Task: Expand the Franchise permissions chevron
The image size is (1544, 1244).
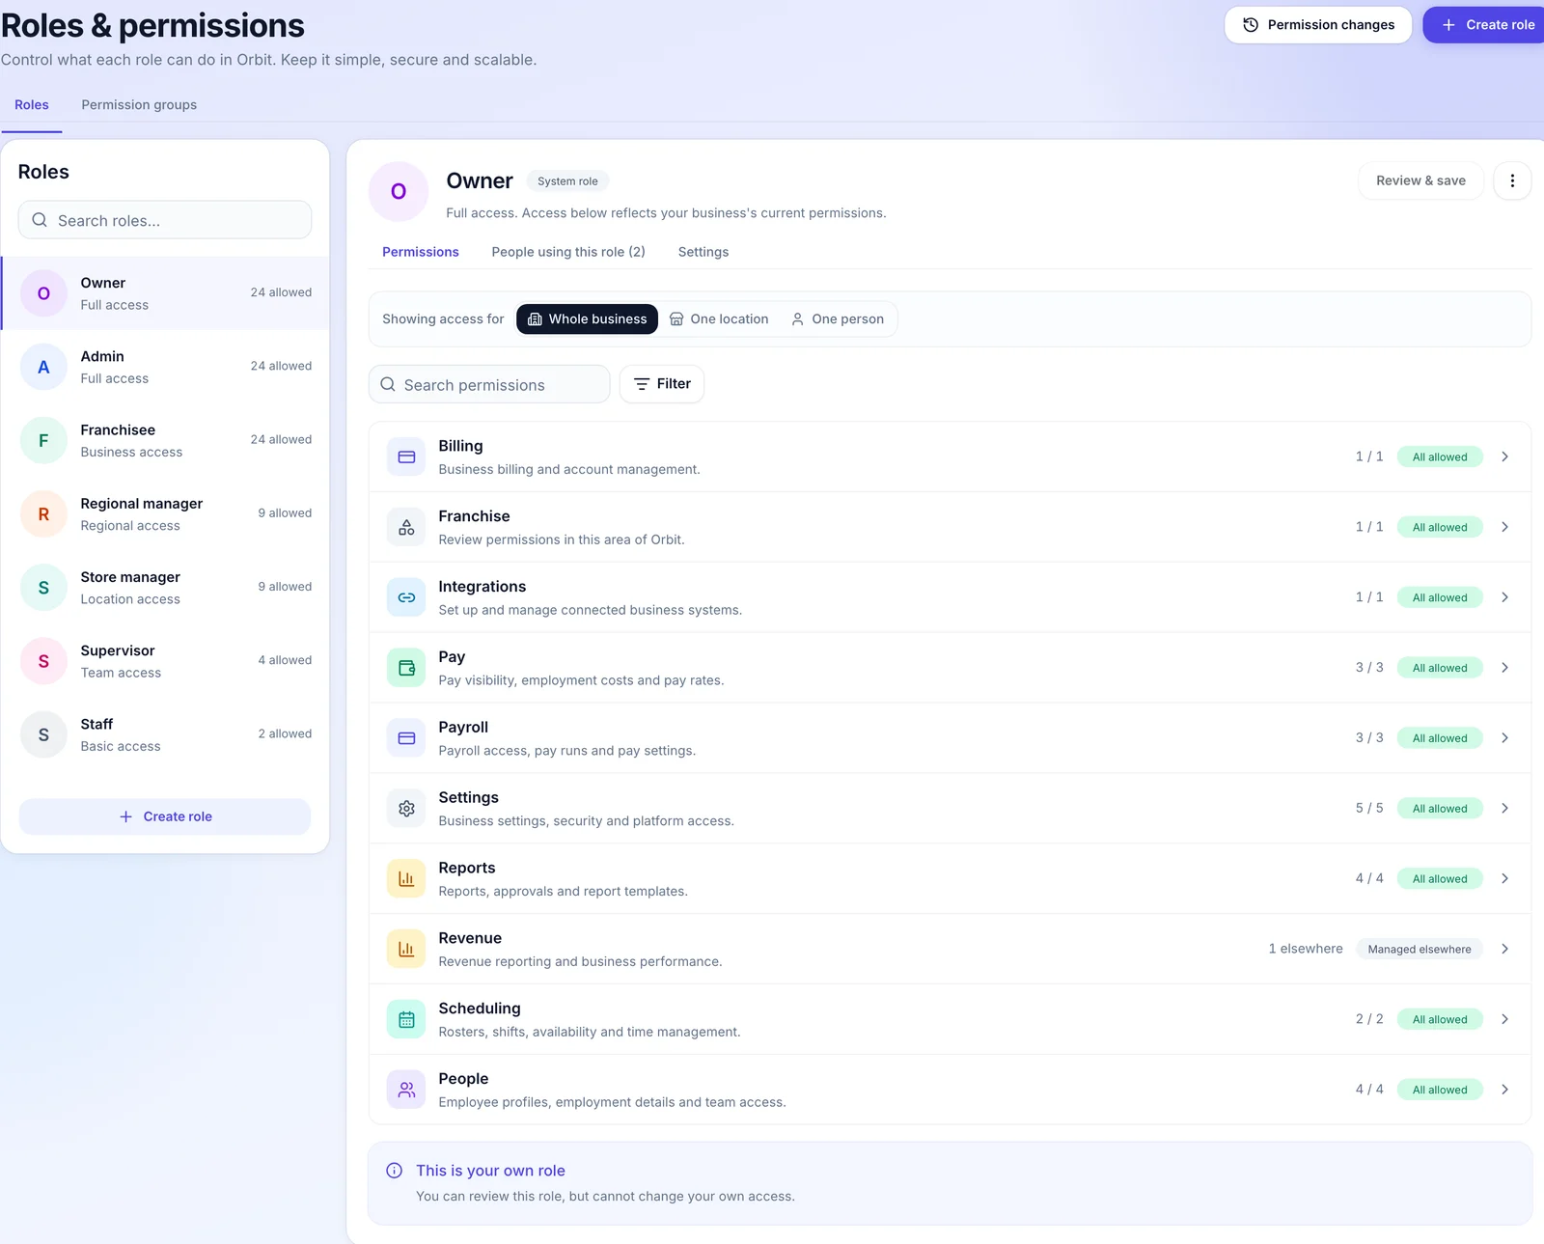Action: pyautogui.click(x=1504, y=527)
